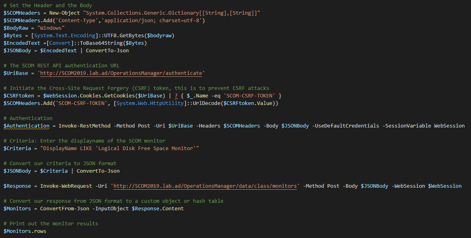Click 'ToBase64String' method call
Image resolution: width=471 pixels, height=238 pixels.
pos(101,43)
